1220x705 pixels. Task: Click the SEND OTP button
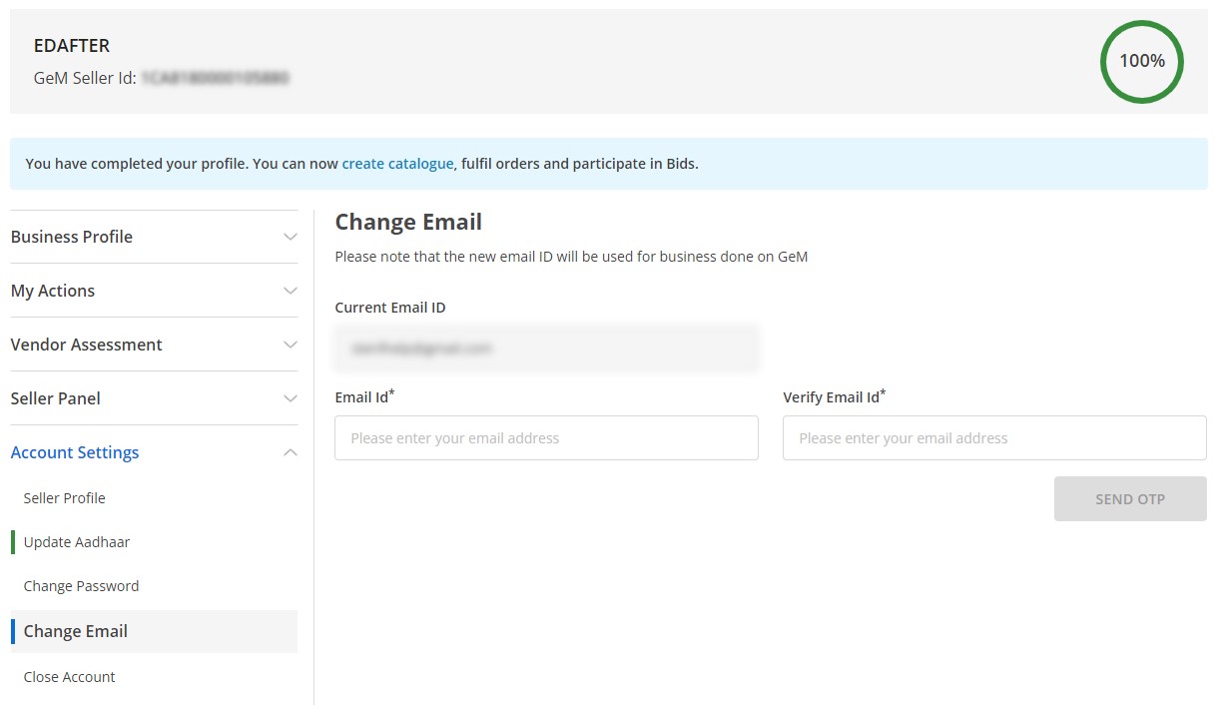(1130, 498)
